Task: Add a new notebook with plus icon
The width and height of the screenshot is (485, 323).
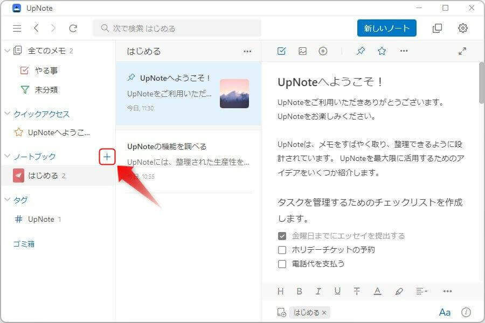Action: point(107,157)
